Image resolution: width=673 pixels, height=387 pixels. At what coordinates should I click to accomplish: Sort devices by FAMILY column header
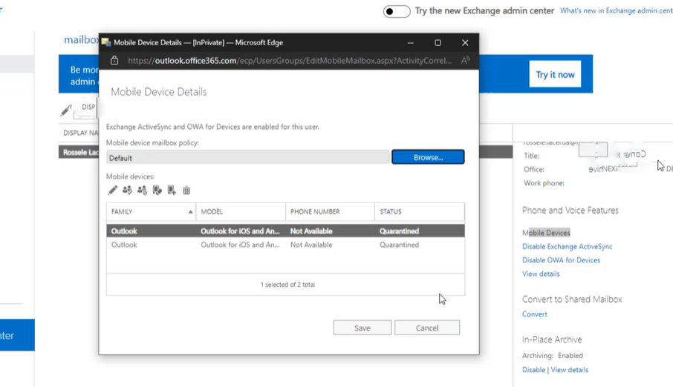[151, 212]
